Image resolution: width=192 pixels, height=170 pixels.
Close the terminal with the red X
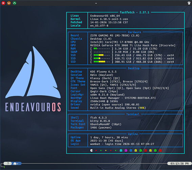3,3
